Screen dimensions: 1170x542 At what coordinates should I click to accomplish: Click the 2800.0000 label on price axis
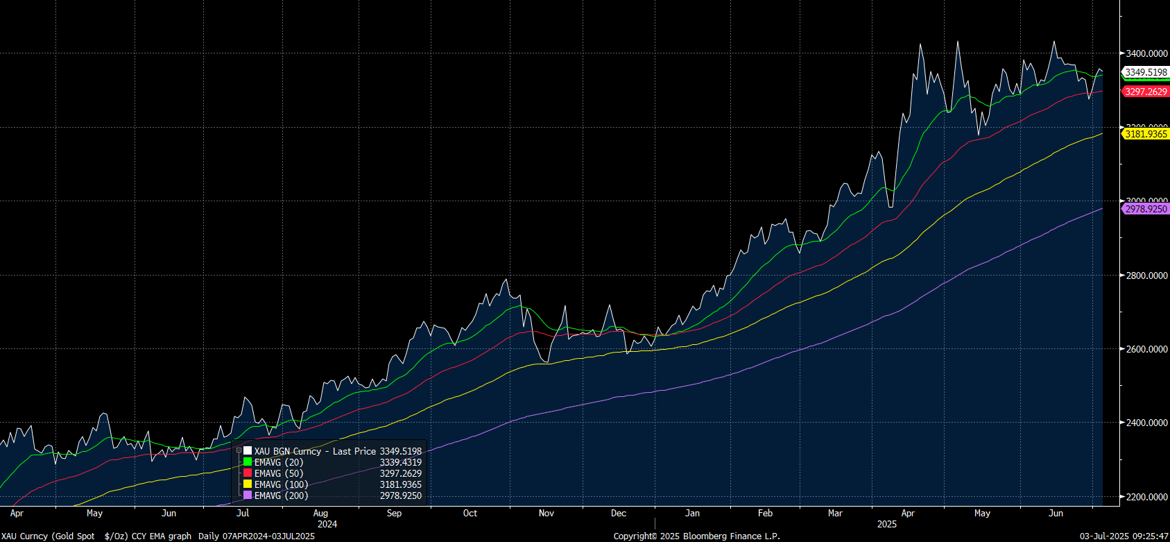click(x=1146, y=276)
